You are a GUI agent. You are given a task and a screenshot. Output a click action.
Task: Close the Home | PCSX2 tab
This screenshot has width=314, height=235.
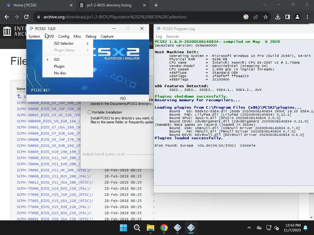(x=71, y=5)
